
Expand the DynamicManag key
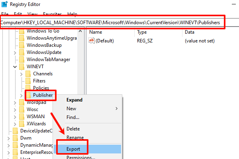pos(8,146)
